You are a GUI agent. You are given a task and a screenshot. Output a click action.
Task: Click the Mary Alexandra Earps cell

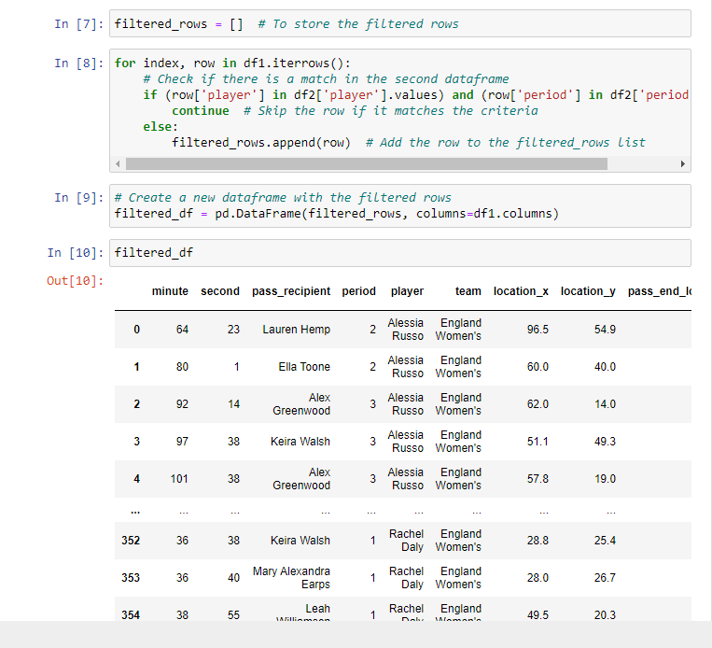click(291, 578)
